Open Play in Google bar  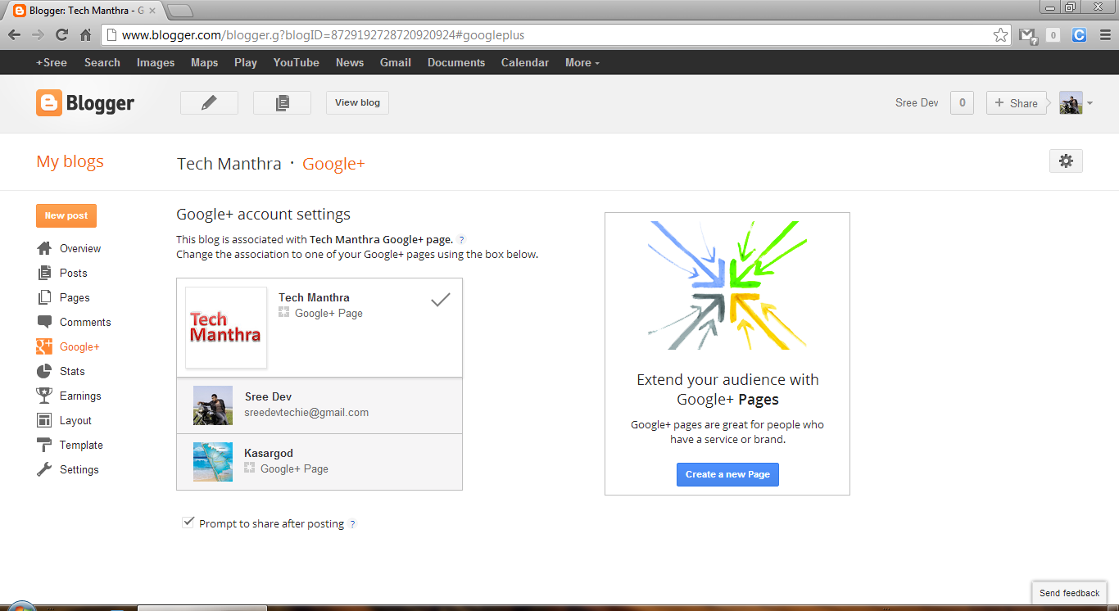[246, 62]
